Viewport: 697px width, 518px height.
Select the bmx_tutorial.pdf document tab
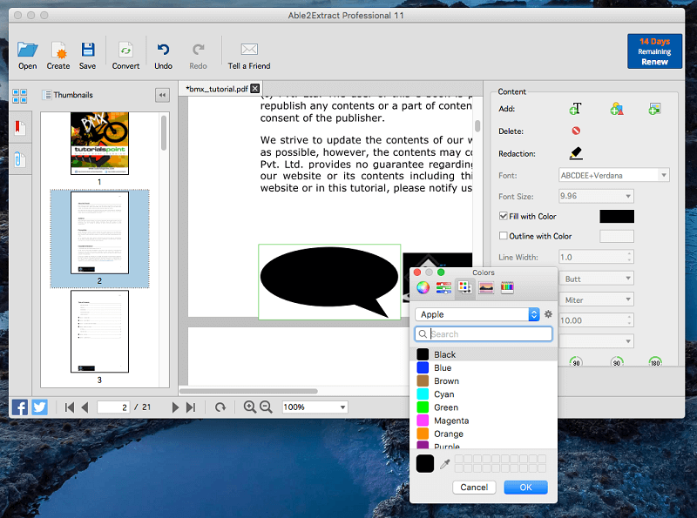[x=216, y=89]
